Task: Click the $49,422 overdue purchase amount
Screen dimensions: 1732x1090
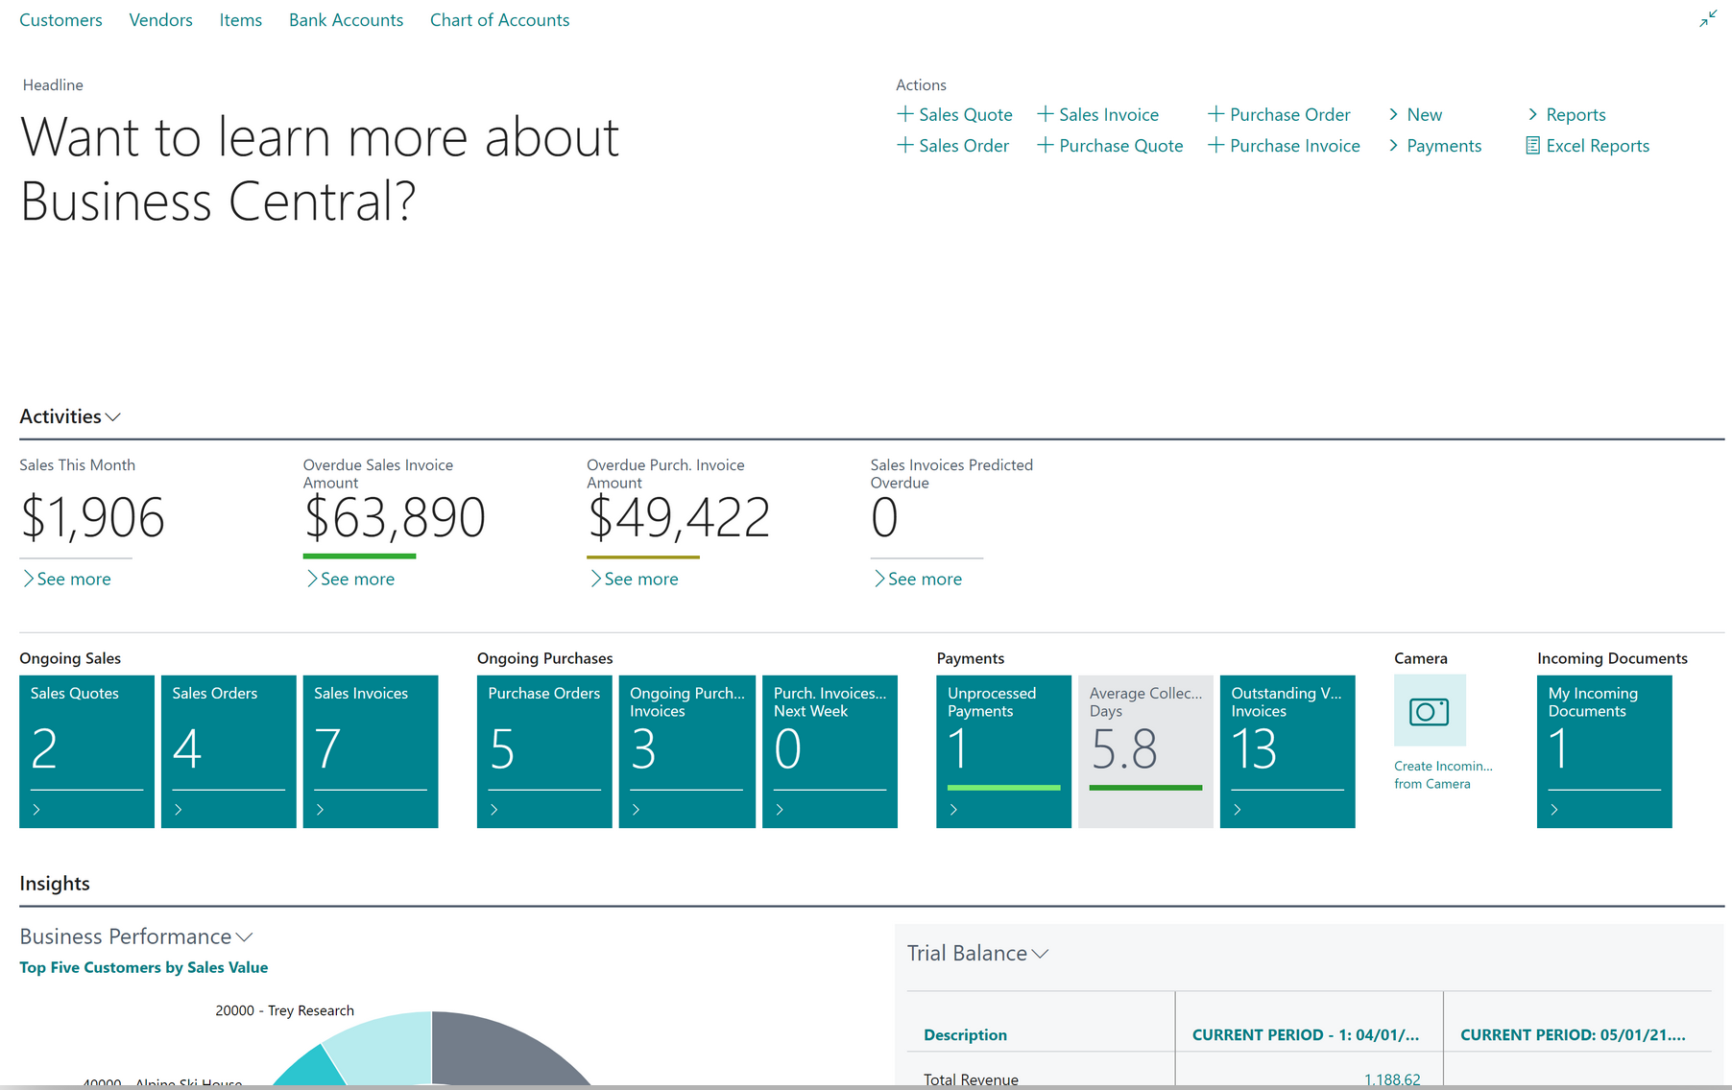Action: click(679, 518)
